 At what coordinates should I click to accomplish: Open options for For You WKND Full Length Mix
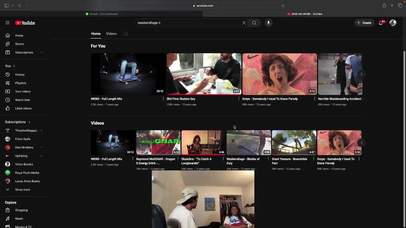click(163, 99)
